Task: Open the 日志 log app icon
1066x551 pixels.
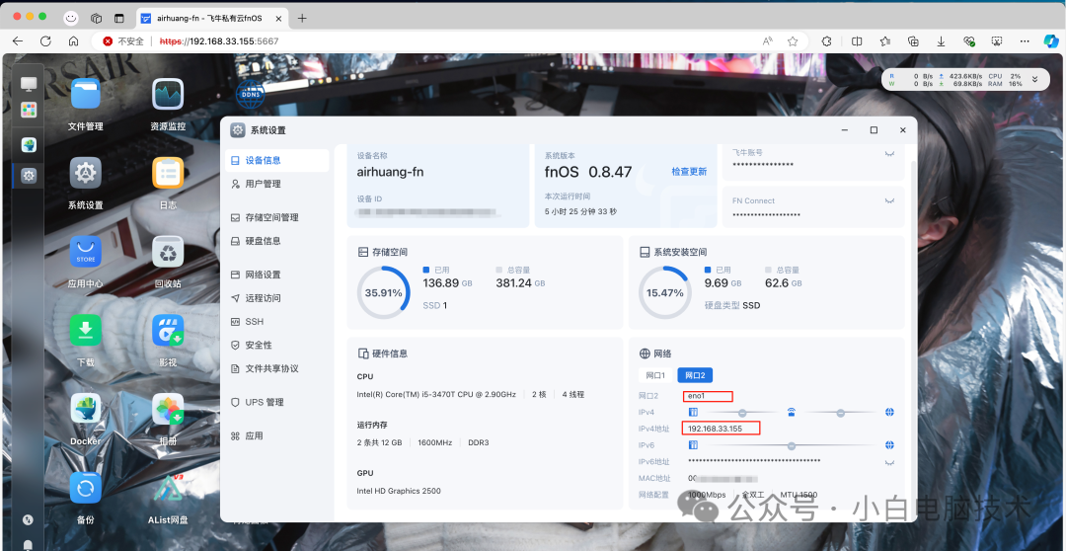Action: pyautogui.click(x=168, y=173)
